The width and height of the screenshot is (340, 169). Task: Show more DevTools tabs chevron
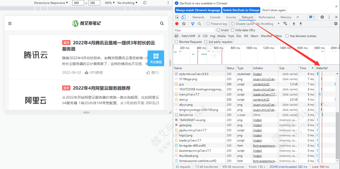(297, 17)
